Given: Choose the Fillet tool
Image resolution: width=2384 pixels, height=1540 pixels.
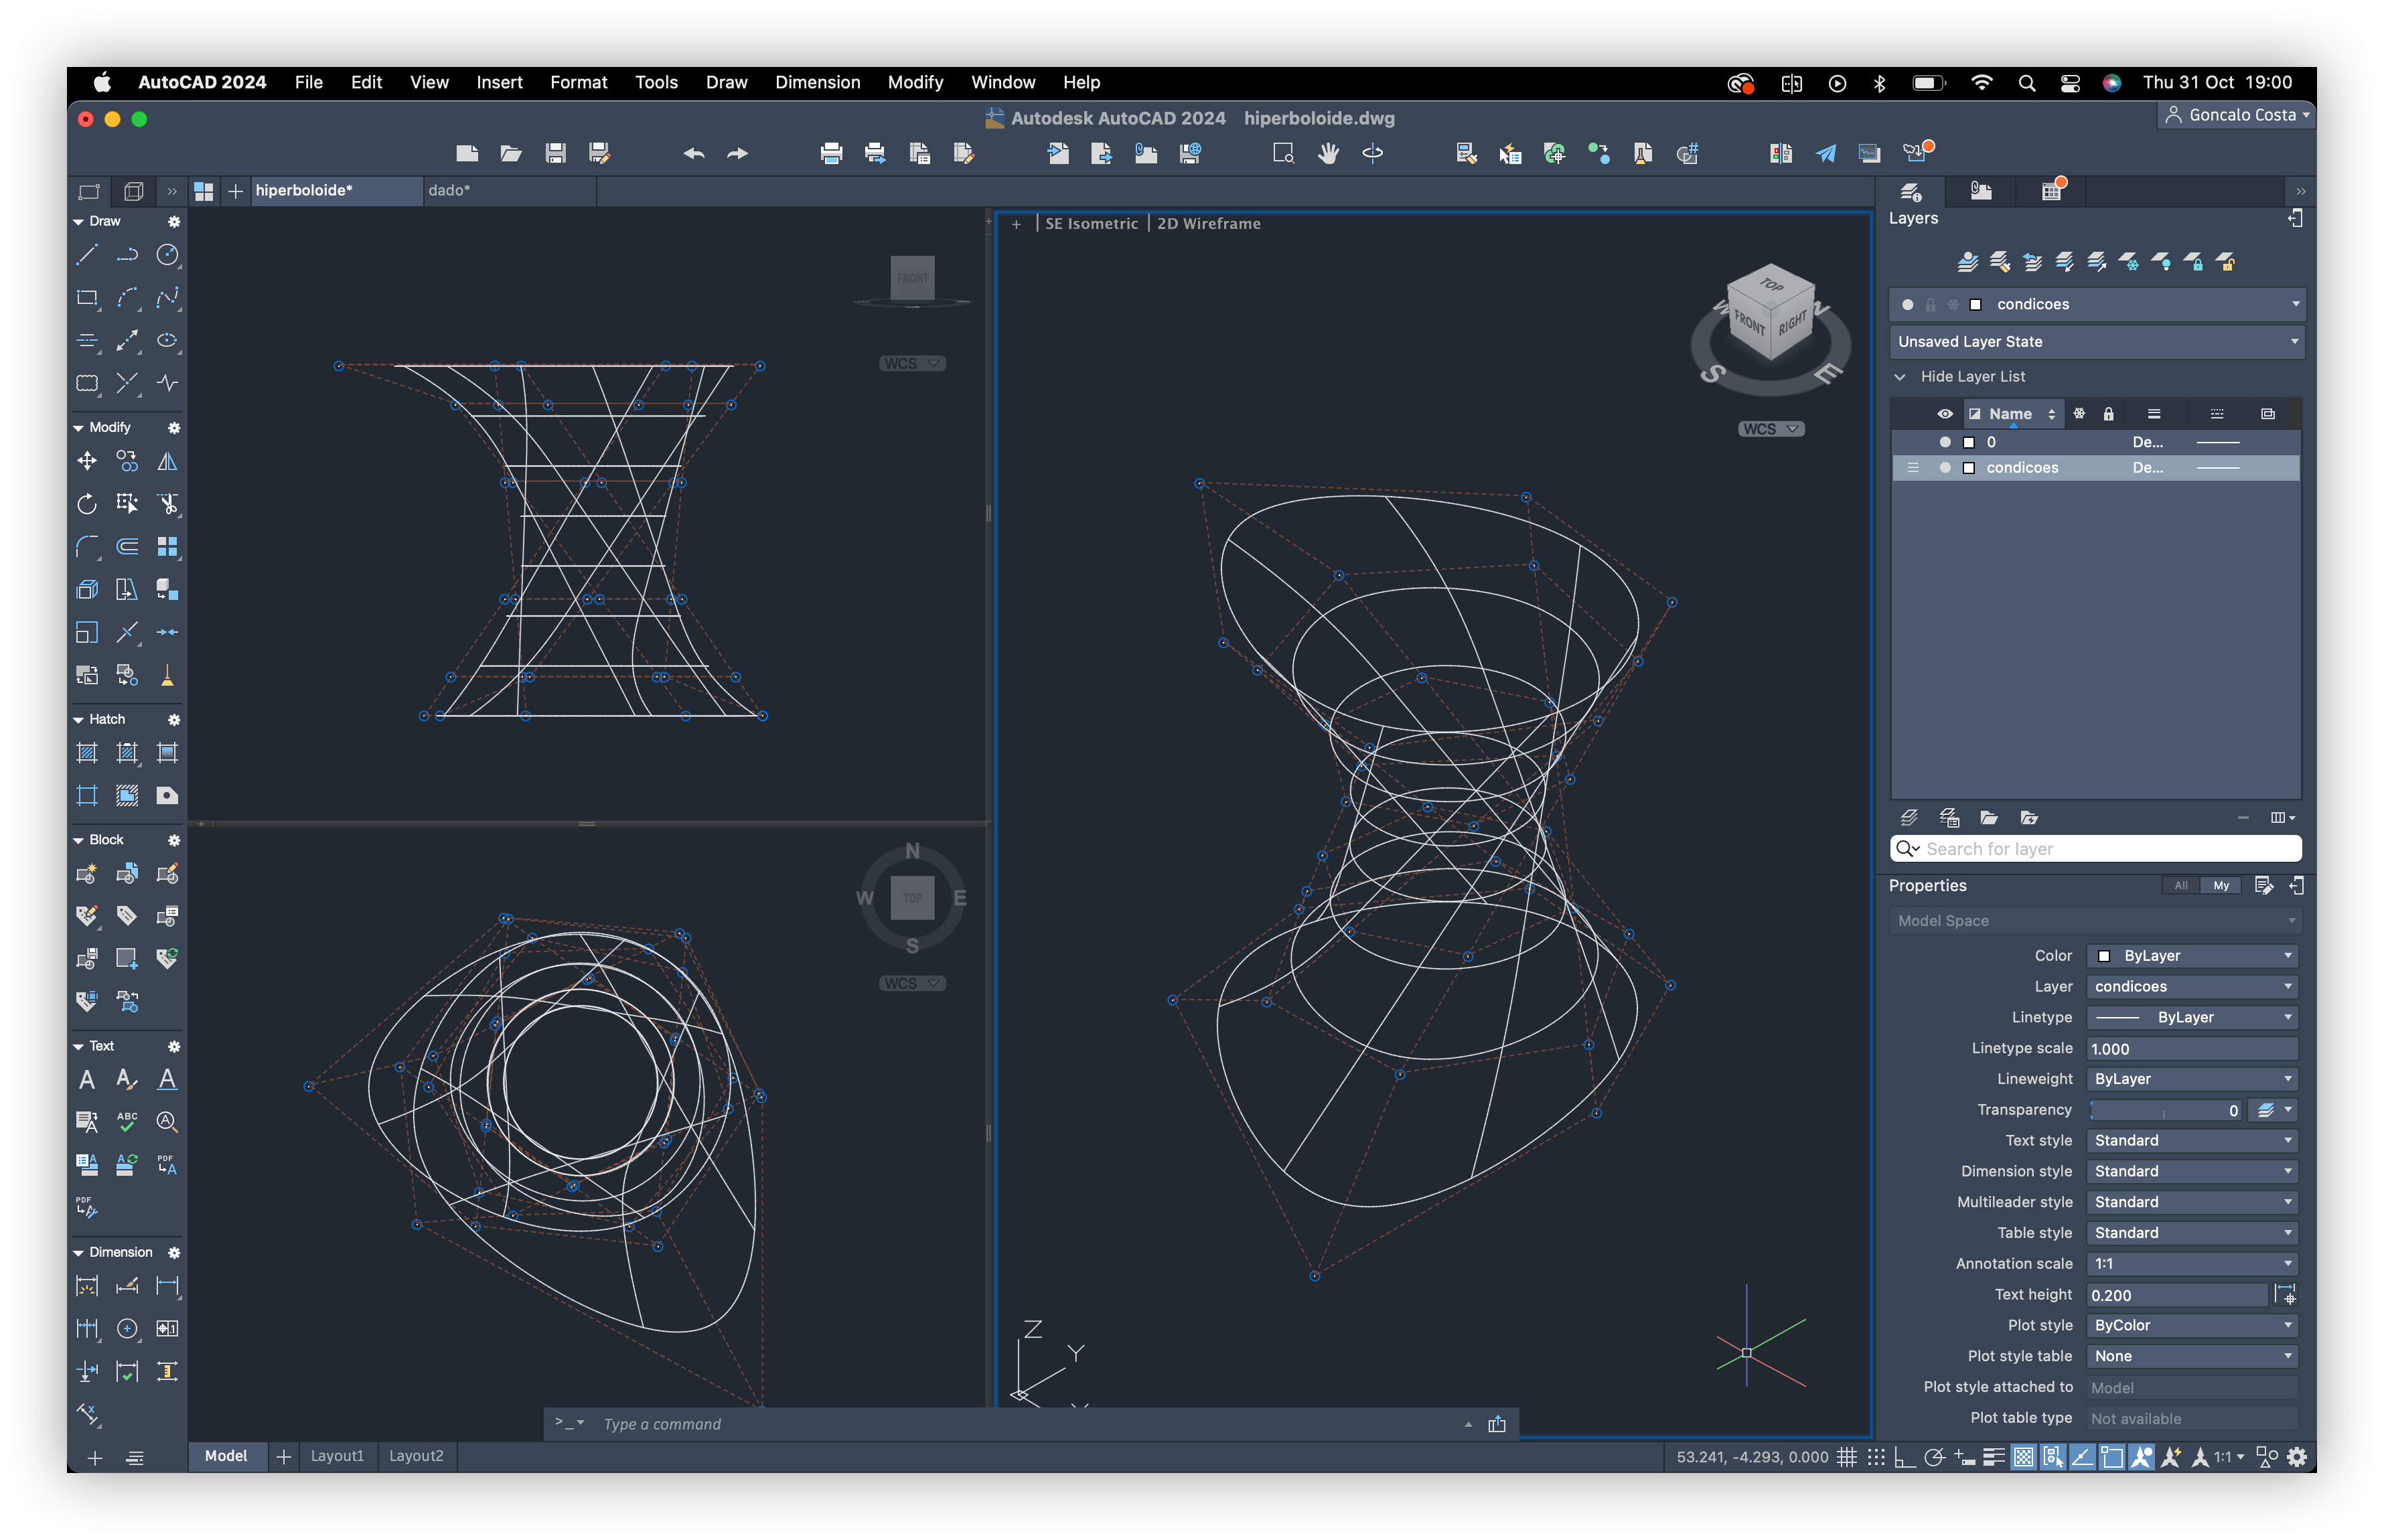Looking at the screenshot, I should pos(87,547).
